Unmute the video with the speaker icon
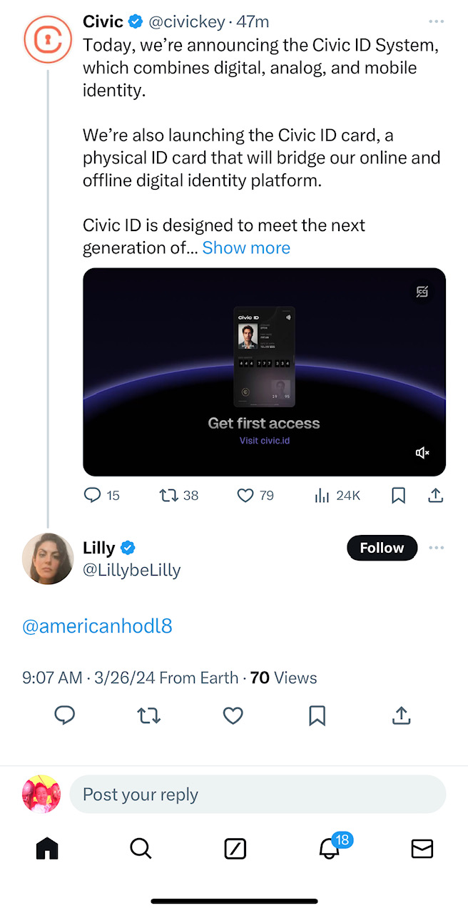Image resolution: width=468 pixels, height=913 pixels. coord(422,453)
